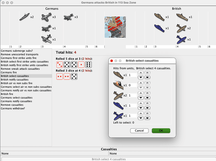The height and width of the screenshot is (161, 216).
Task: Select 'British air vs non subs fire' step
Action: (18, 83)
